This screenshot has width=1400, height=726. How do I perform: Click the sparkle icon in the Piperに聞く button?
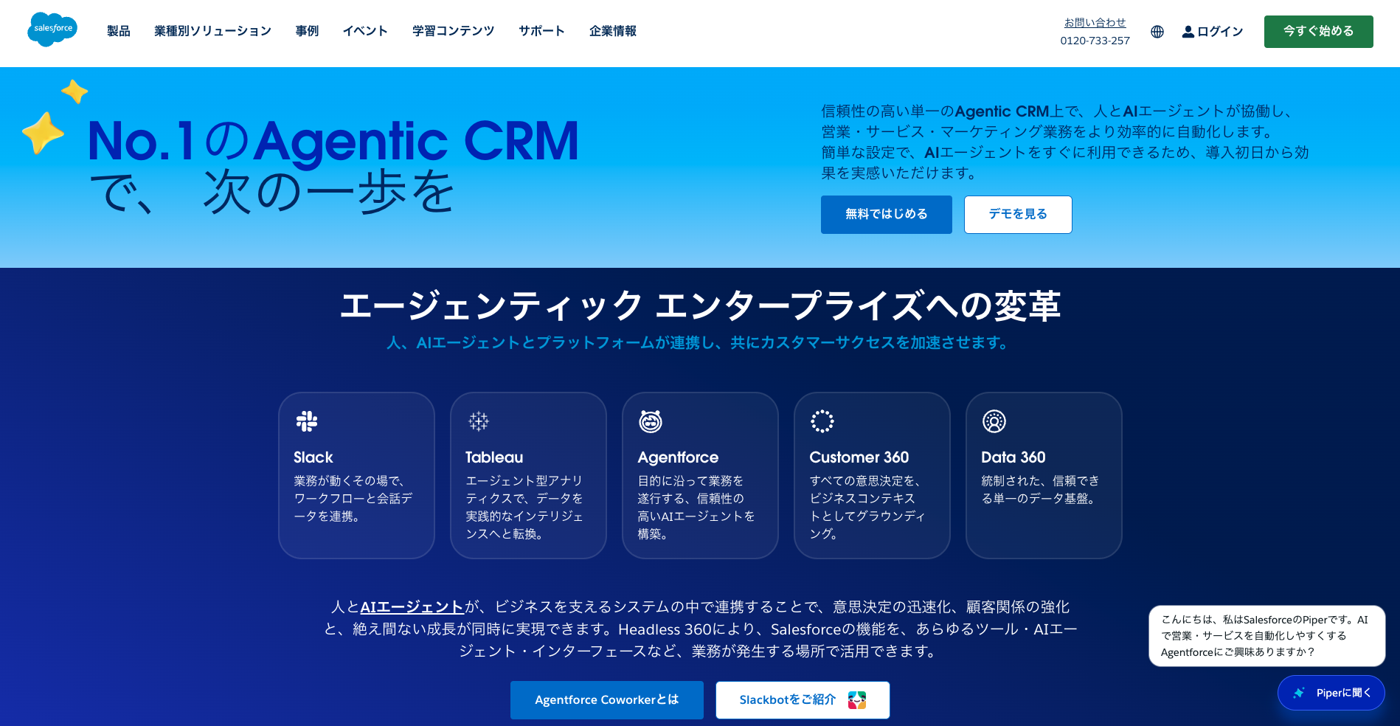[x=1300, y=693]
